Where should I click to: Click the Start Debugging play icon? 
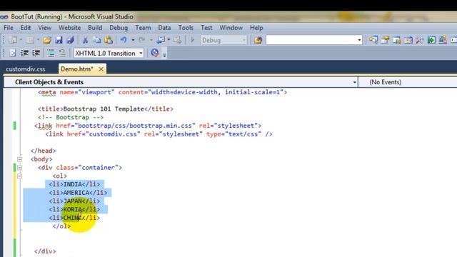point(192,40)
